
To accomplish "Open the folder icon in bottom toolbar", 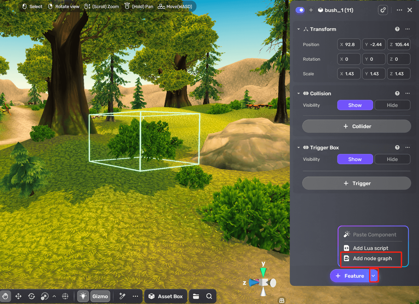I will coord(196,296).
